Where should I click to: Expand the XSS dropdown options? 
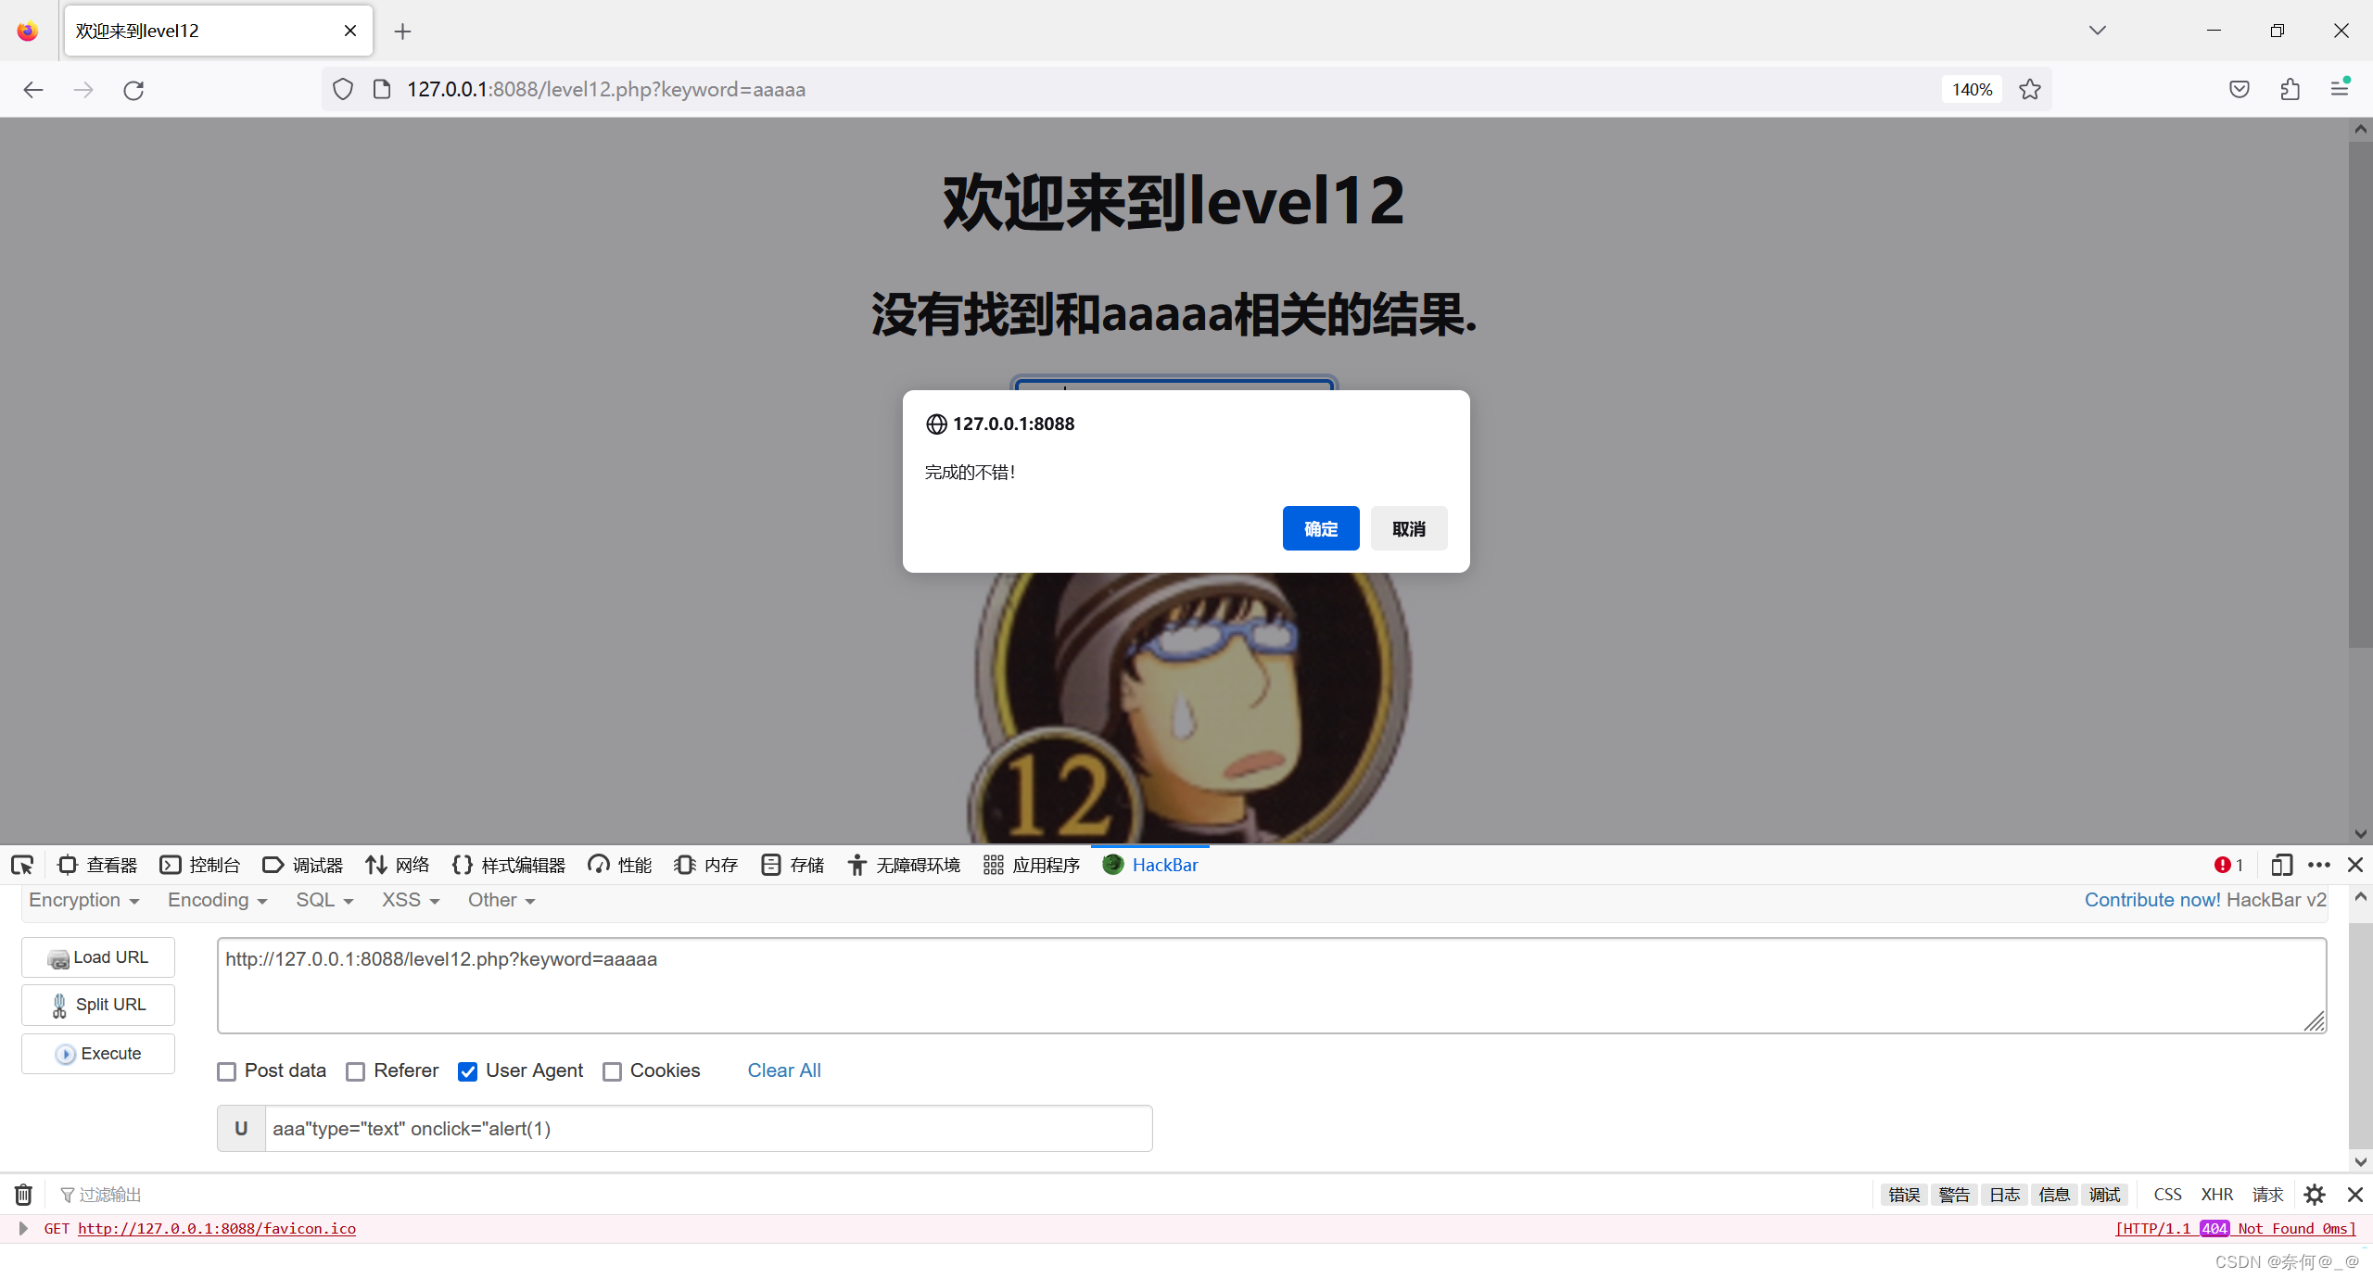click(406, 899)
